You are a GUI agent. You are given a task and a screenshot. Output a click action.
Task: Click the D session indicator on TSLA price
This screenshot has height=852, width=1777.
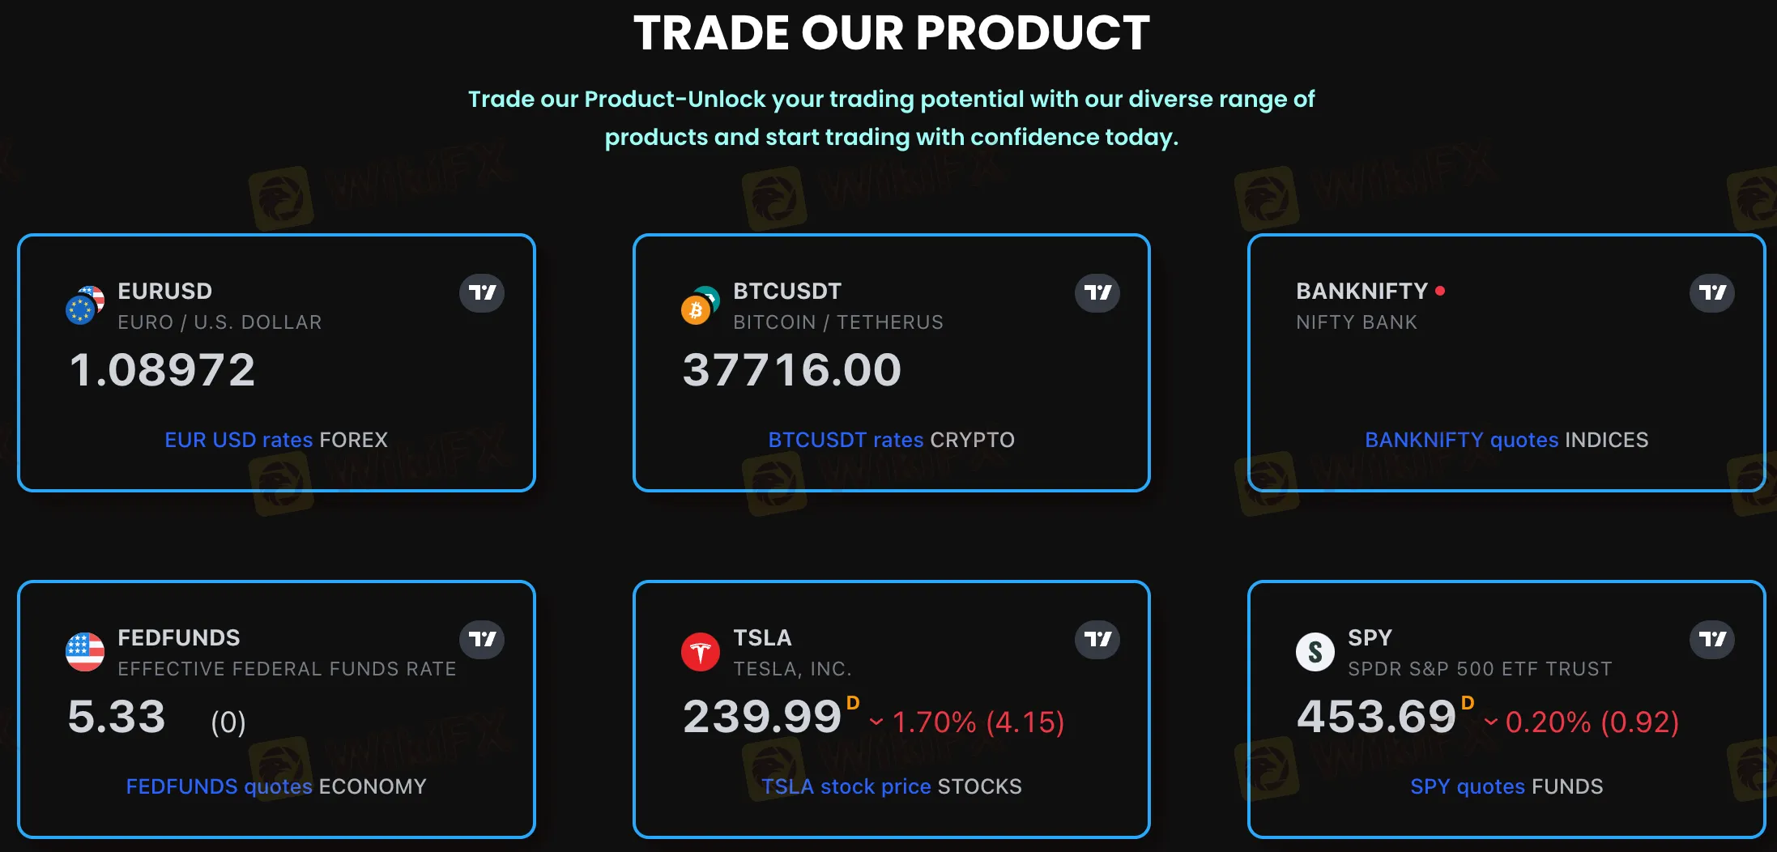point(854,702)
